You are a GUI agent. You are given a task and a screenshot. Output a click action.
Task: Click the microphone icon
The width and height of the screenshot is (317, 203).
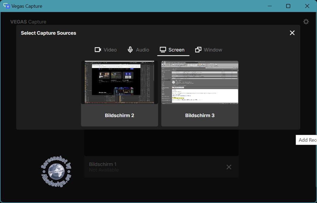130,50
